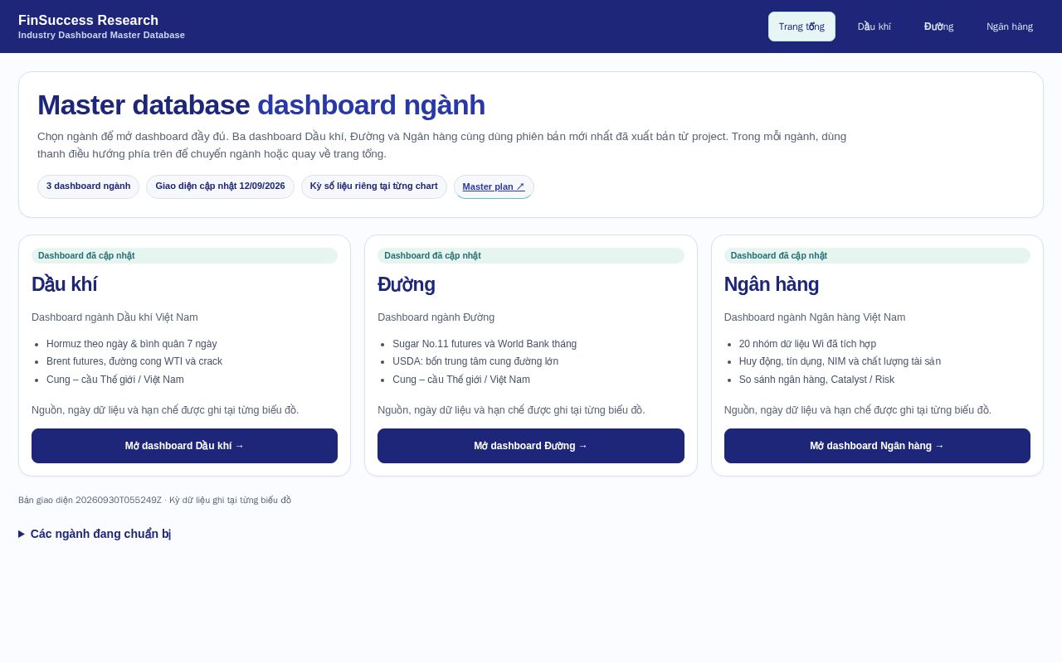Click Huy động, tín dụng, NIM bullet

(x=840, y=361)
